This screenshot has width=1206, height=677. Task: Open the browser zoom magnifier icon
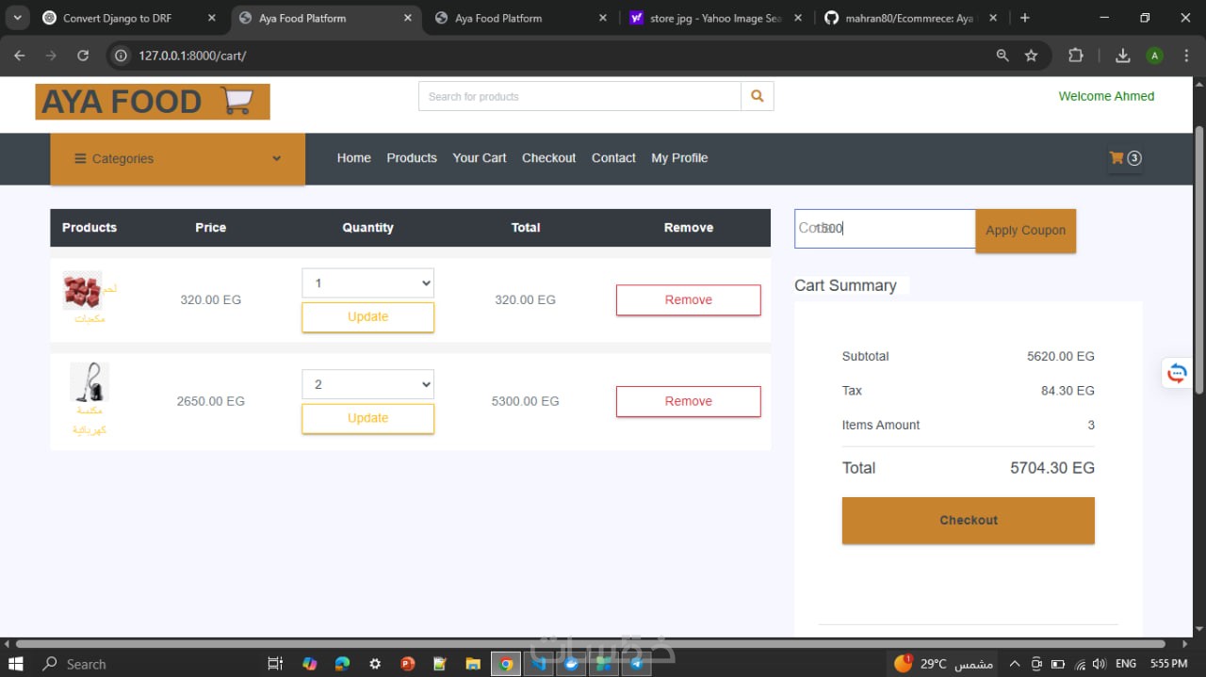[1002, 56]
